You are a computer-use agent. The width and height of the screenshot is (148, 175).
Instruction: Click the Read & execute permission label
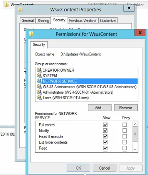[51, 136]
